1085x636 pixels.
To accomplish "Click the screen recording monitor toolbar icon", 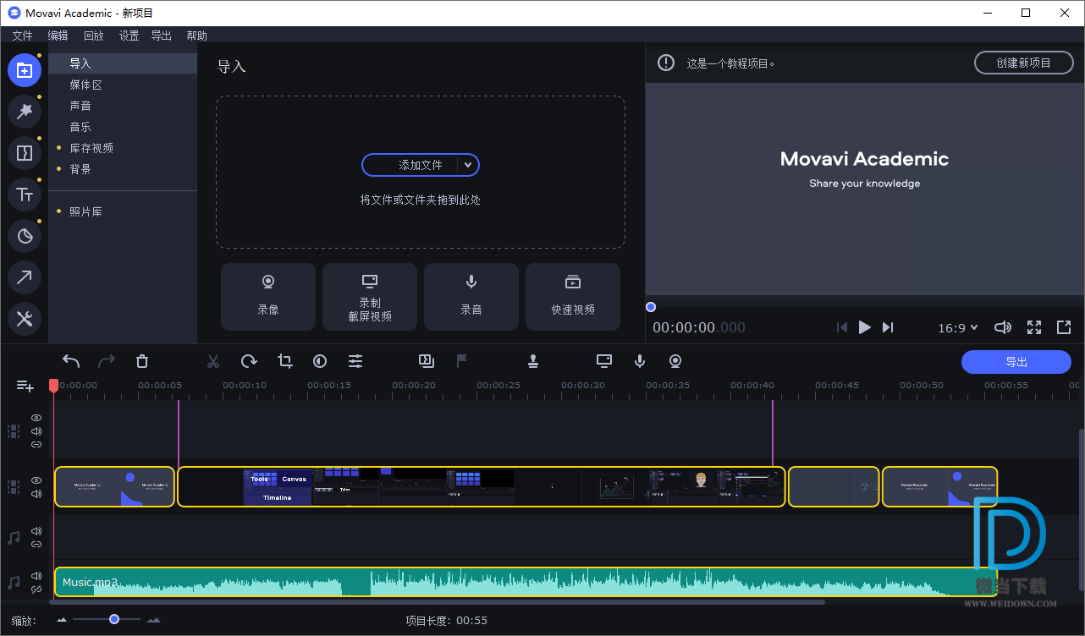I will pyautogui.click(x=604, y=361).
